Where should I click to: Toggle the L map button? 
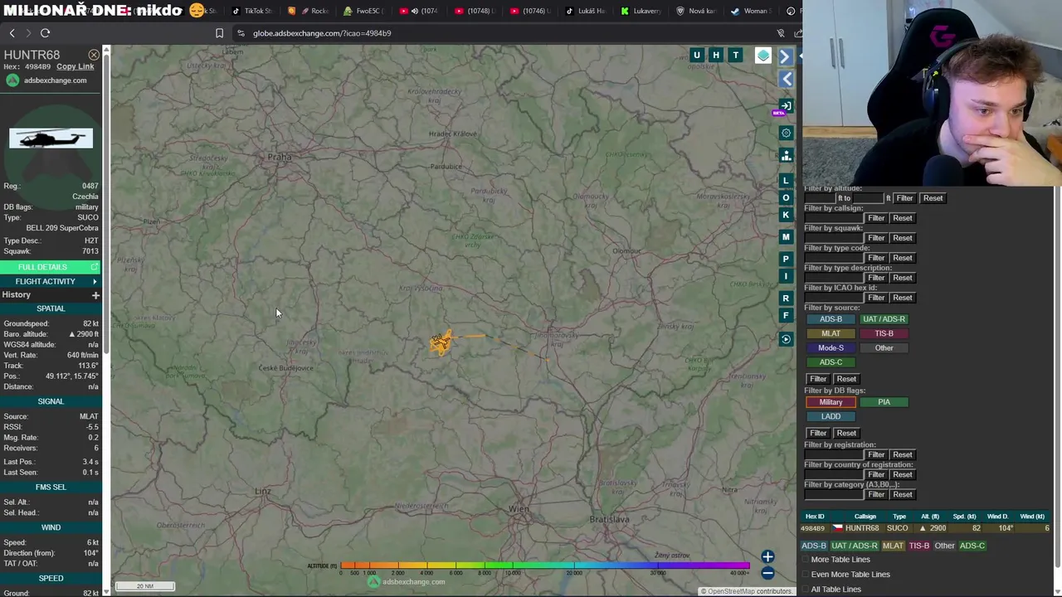[786, 181]
